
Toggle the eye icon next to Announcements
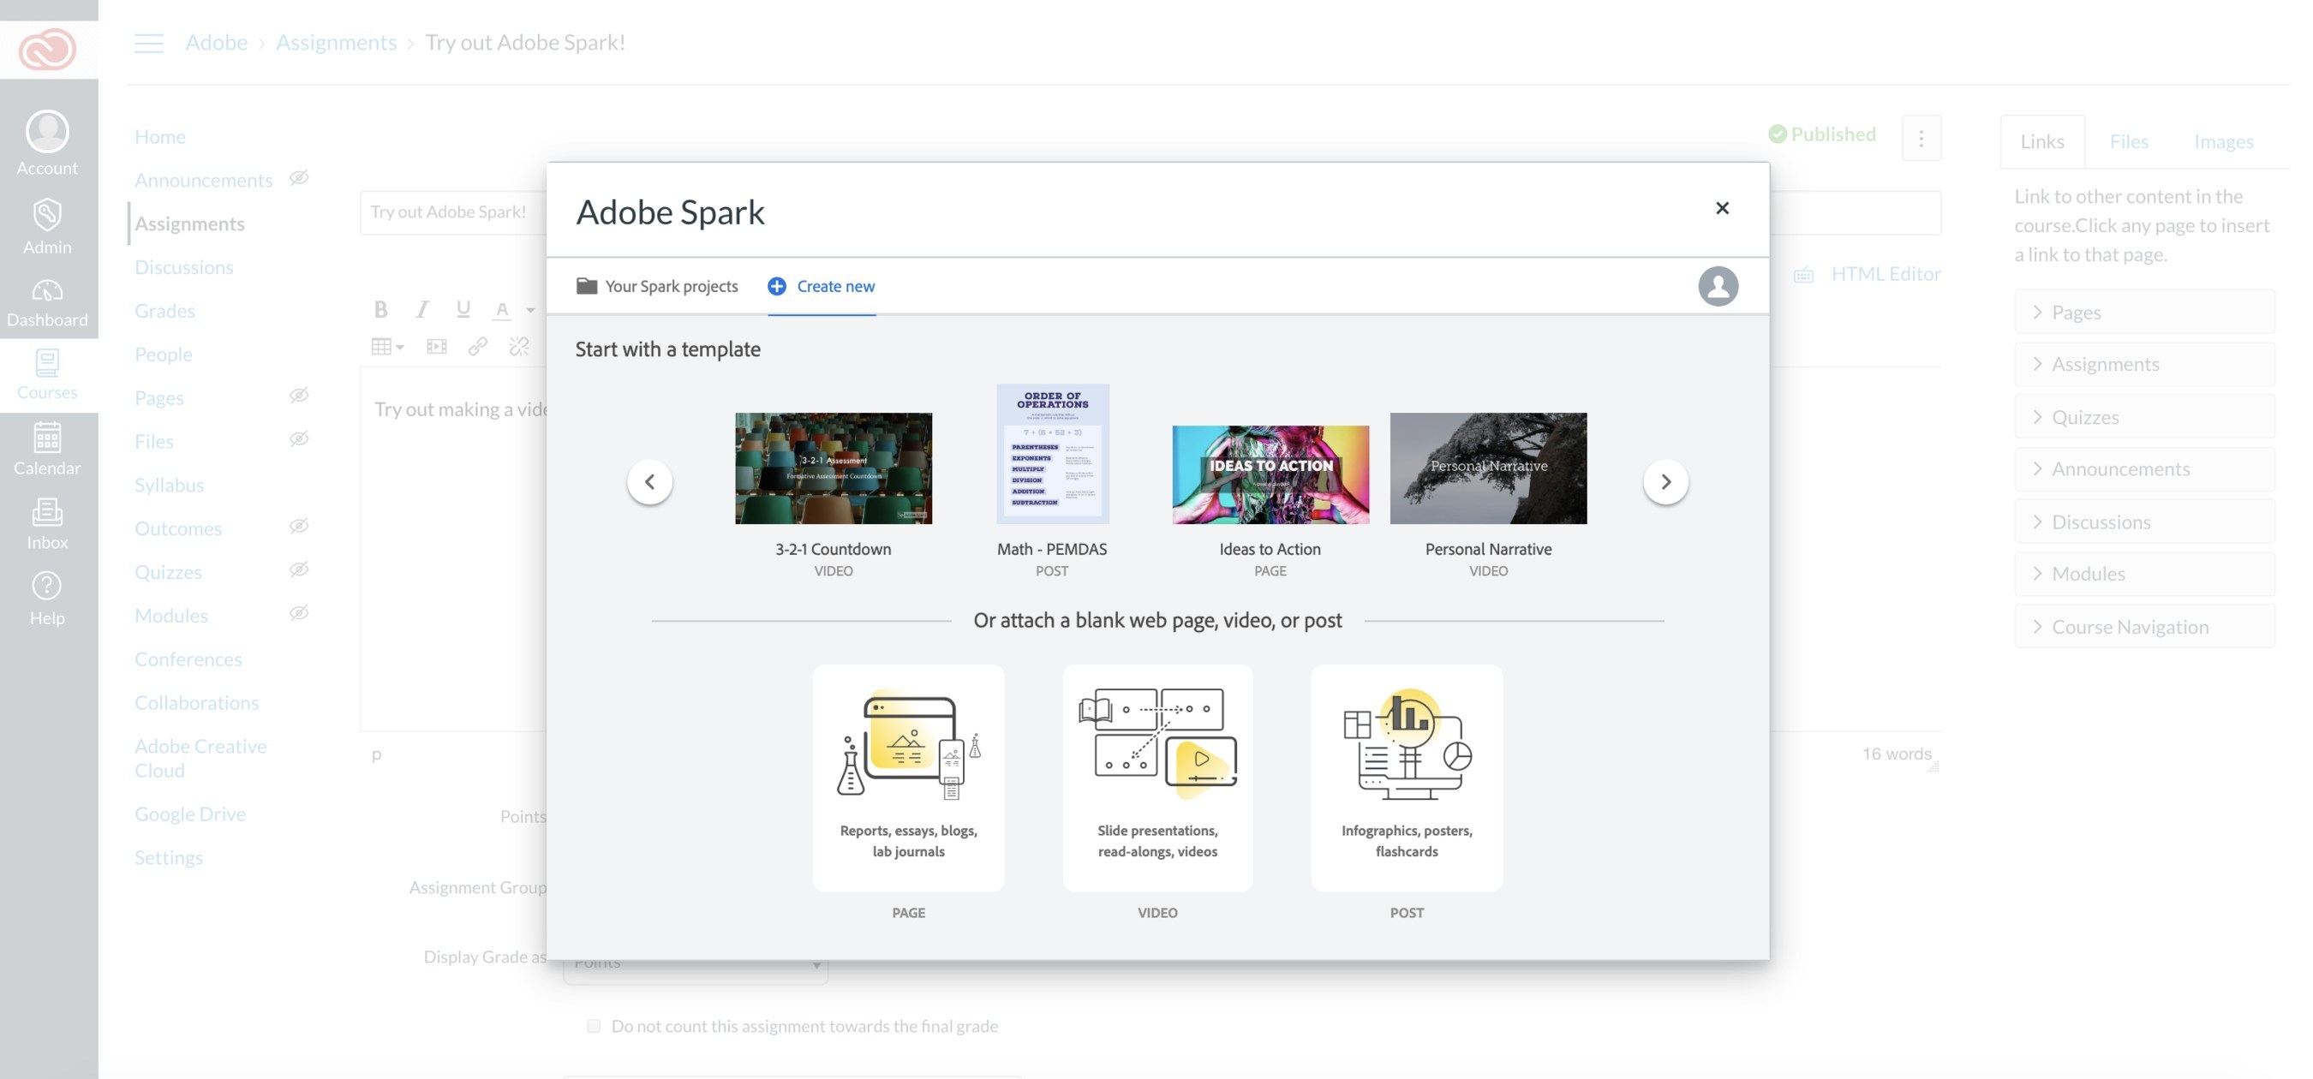pyautogui.click(x=299, y=178)
